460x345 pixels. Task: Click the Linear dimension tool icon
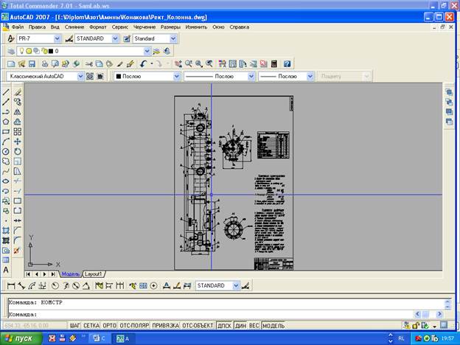pos(10,285)
